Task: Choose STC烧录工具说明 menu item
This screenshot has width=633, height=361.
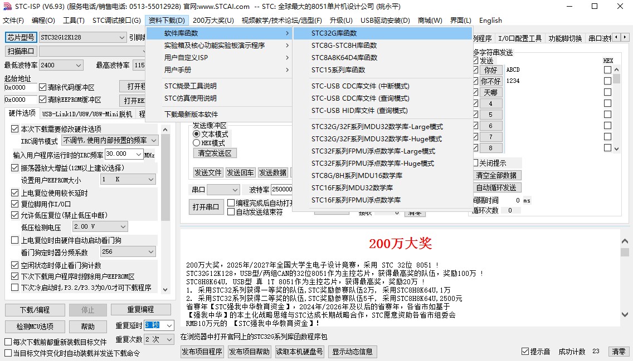Action: [x=219, y=86]
